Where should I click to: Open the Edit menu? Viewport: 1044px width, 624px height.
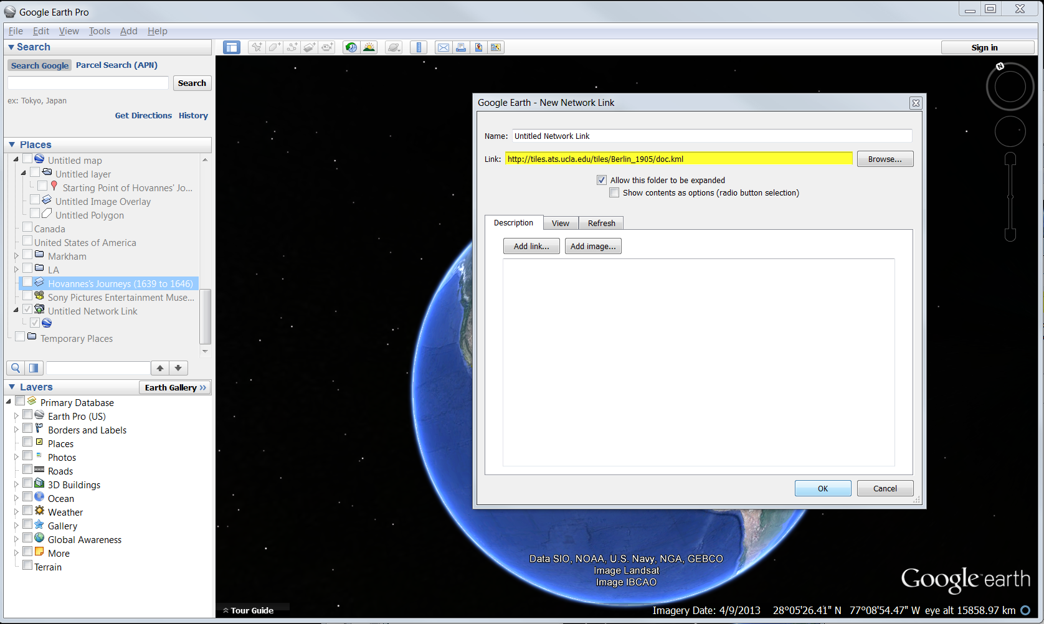[x=41, y=31]
